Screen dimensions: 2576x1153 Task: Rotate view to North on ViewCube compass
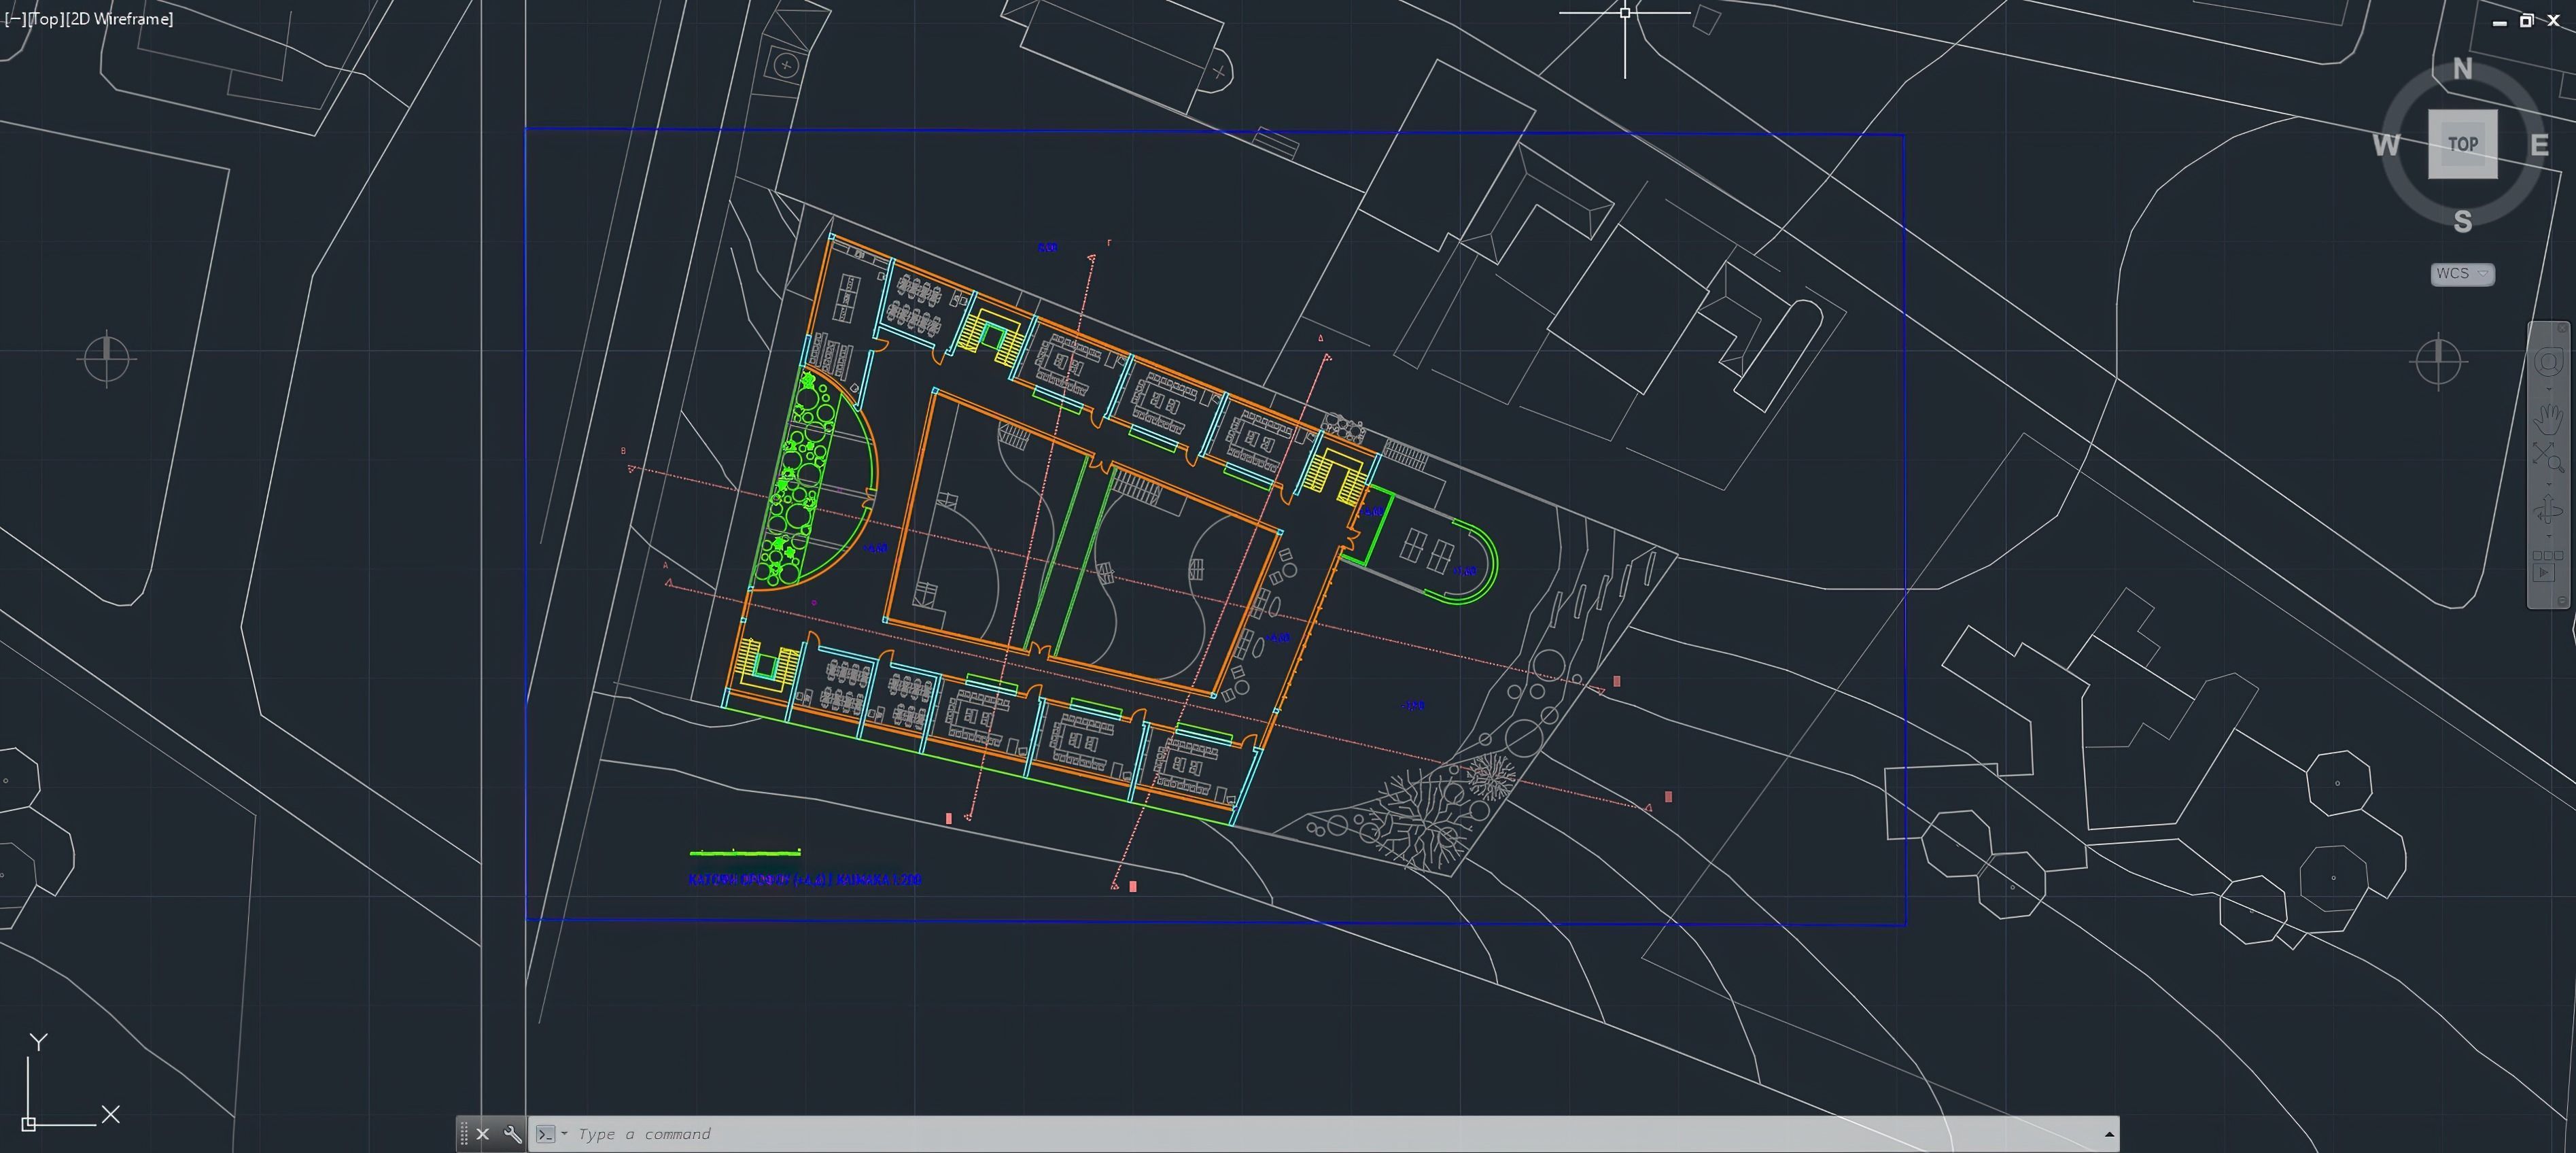2462,69
